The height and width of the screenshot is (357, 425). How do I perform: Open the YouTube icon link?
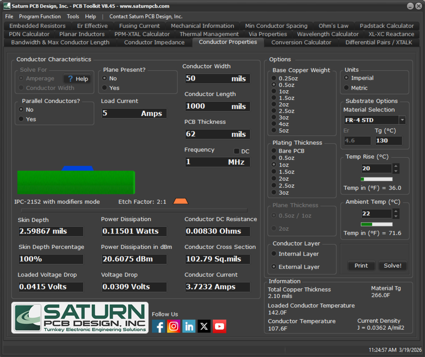point(219,326)
